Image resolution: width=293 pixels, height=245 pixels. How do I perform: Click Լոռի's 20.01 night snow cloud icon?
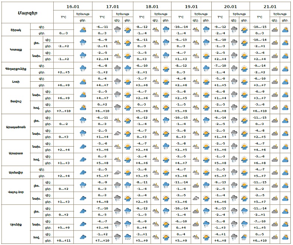tap(234, 82)
